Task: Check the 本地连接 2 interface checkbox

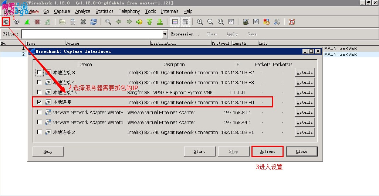Action: point(39,132)
